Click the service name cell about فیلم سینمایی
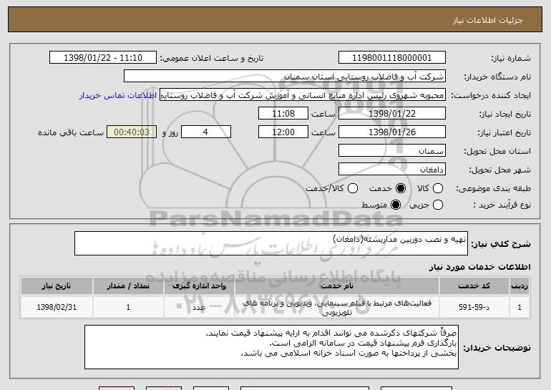 pyautogui.click(x=336, y=307)
